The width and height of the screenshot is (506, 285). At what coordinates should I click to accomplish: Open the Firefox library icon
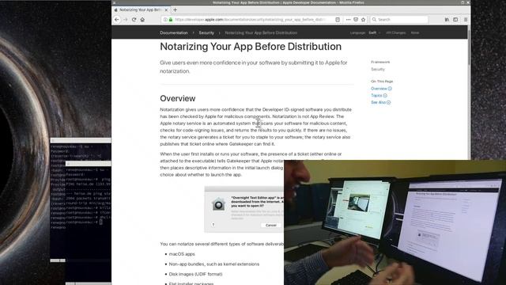(x=447, y=20)
